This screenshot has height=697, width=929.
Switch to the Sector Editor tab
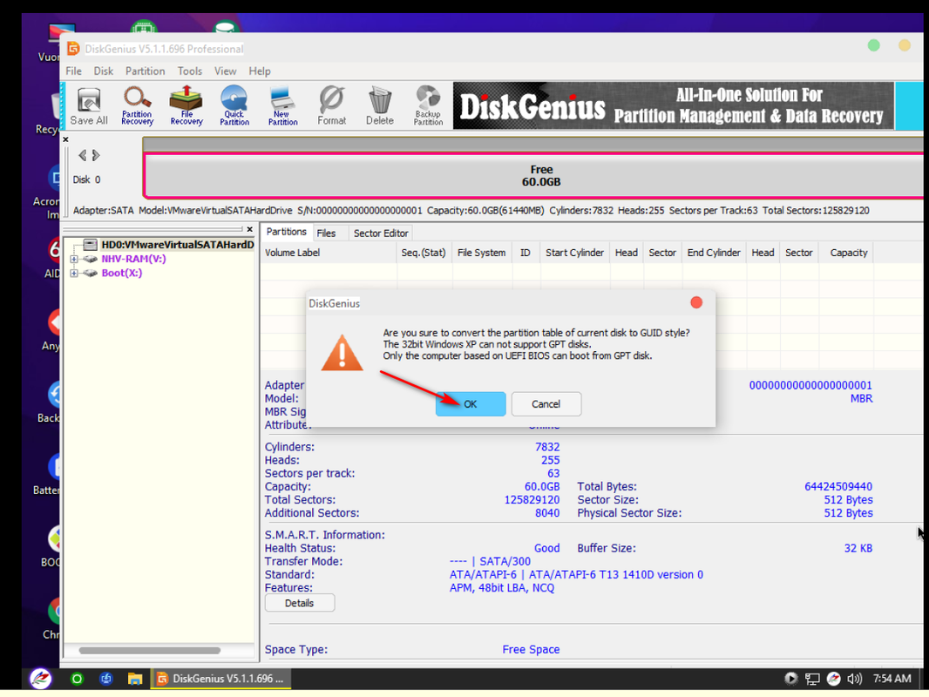coord(381,233)
